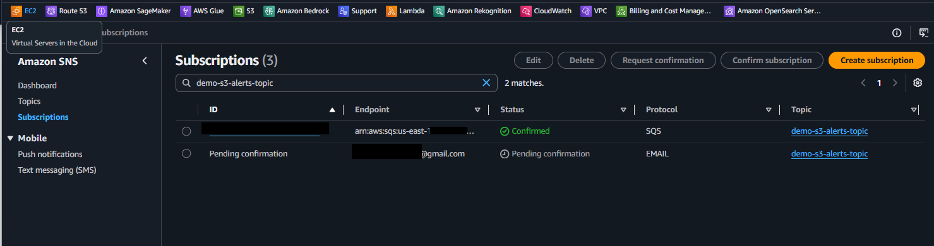The height and width of the screenshot is (246, 934).
Task: Clear the search filter with the X icon
Action: [x=486, y=83]
